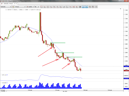Toggle the highlighted crosshair cursor button
Image resolution: width=129 pixels, height=96 pixels.
pyautogui.click(x=86, y=7)
